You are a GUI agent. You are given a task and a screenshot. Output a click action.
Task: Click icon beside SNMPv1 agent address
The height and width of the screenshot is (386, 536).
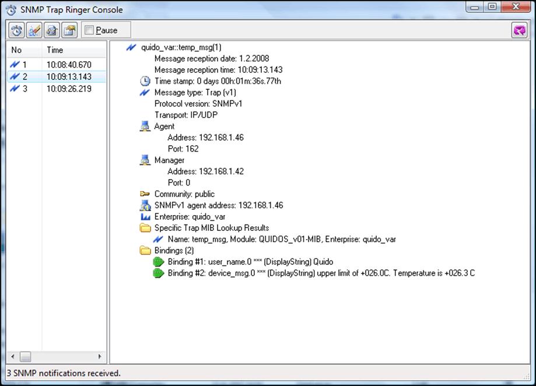(145, 205)
